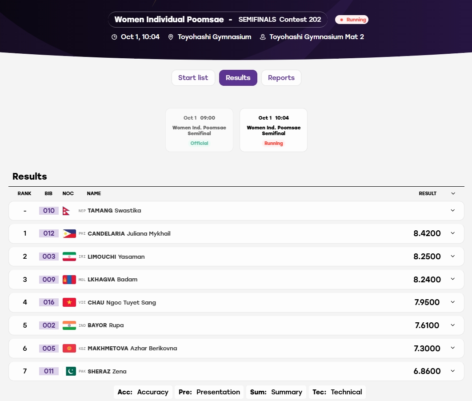Click the result 8.4200
Image resolution: width=472 pixels, height=401 pixels.
click(427, 233)
